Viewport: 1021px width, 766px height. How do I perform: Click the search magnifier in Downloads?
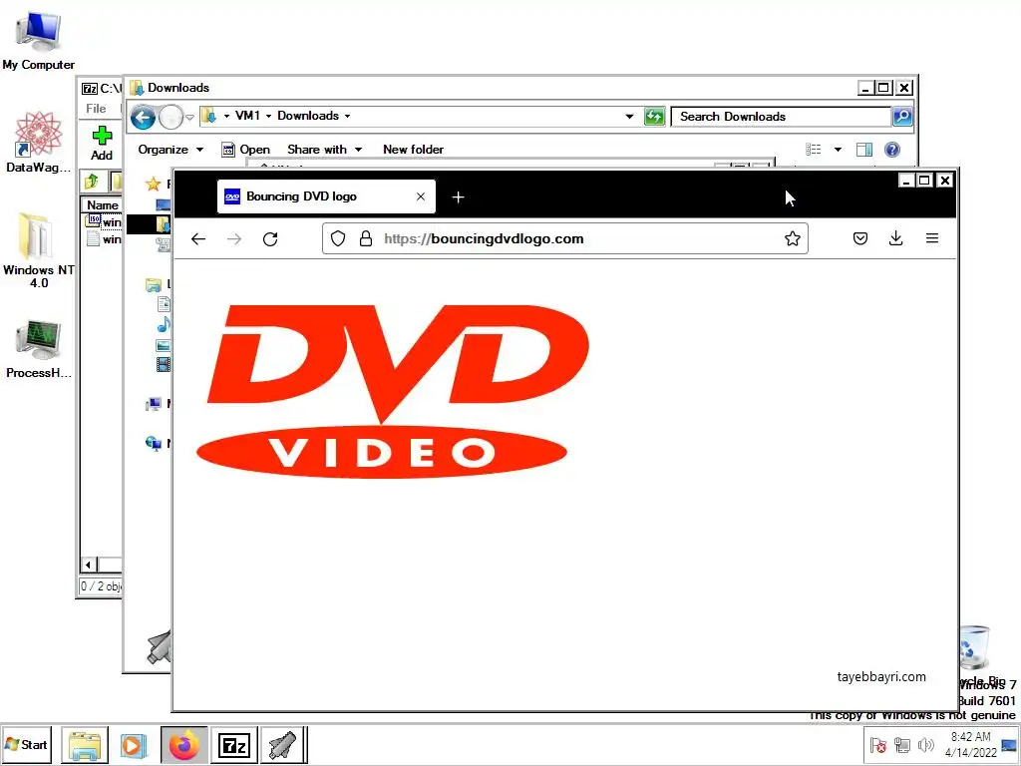coord(901,117)
